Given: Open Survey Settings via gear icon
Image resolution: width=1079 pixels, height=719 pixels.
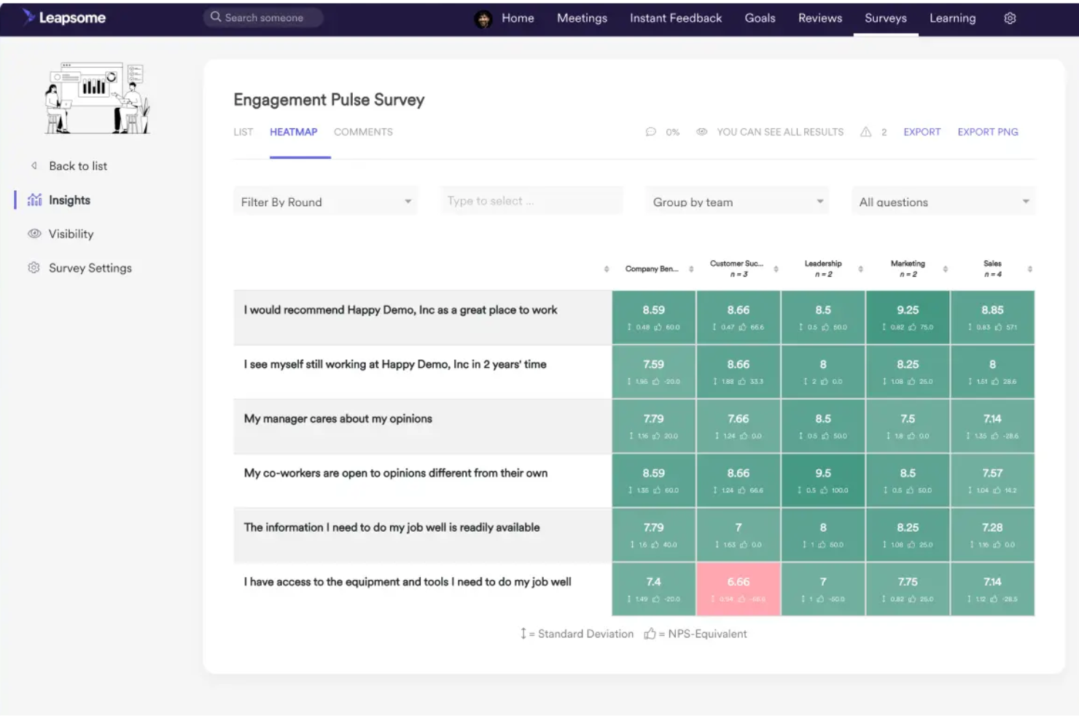Looking at the screenshot, I should point(33,267).
